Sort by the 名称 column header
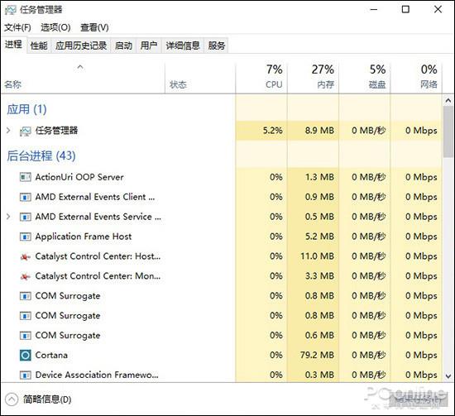This screenshot has height=416, width=455. pos(83,78)
